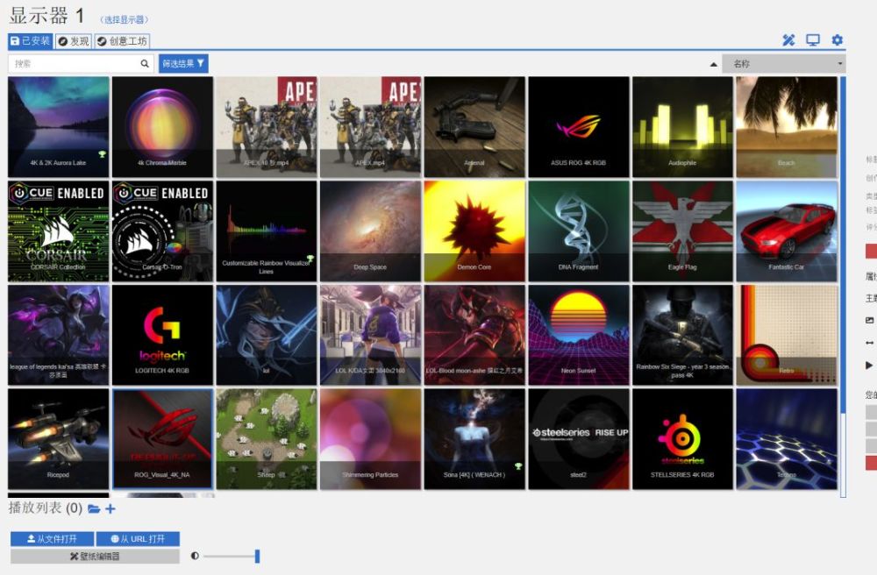
Task: Select the Retro wallpaper
Action: click(x=787, y=335)
